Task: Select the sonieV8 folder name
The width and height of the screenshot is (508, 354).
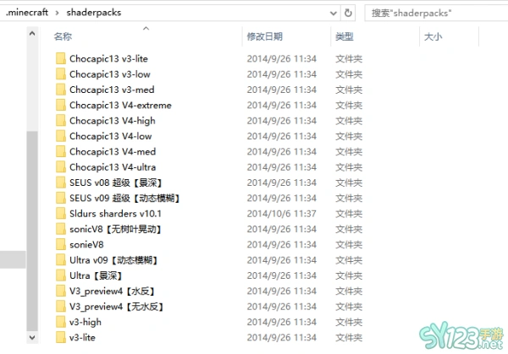Action: point(86,245)
